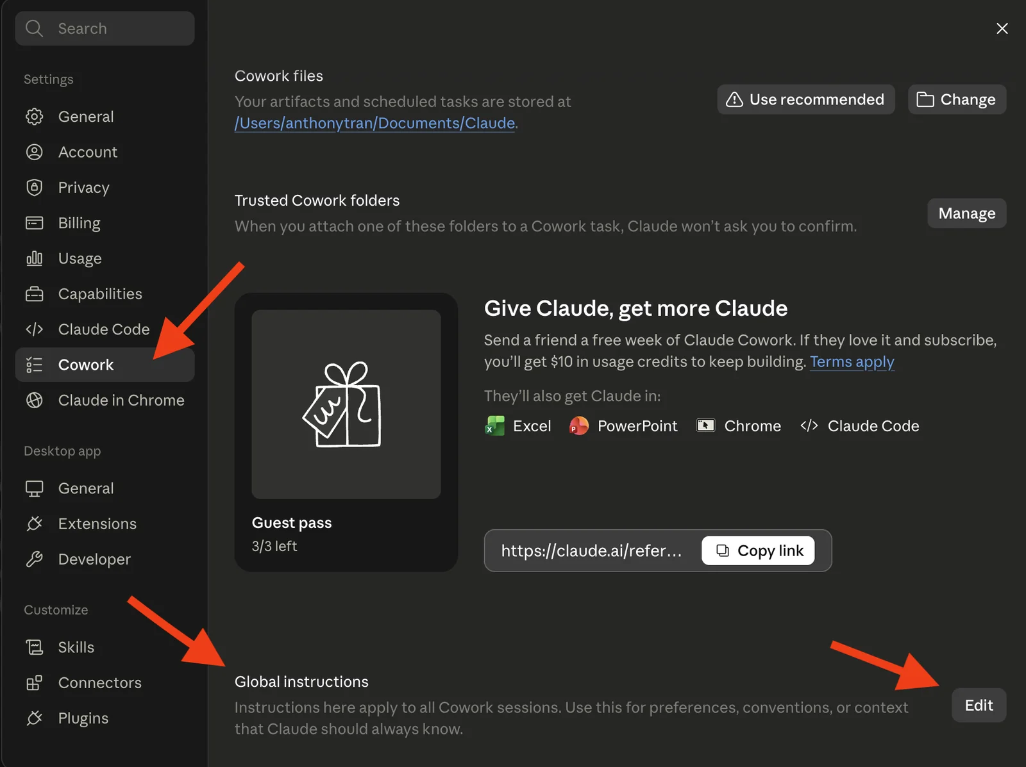Click the Desktop app General monitor icon
Image resolution: width=1026 pixels, height=767 pixels.
(x=34, y=488)
